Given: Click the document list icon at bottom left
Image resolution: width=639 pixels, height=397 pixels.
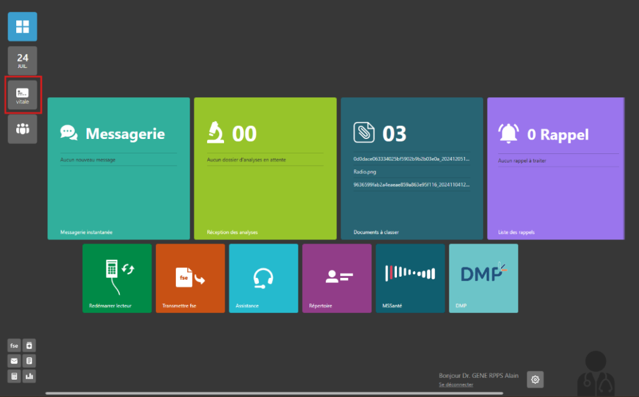Looking at the screenshot, I should point(29,361).
